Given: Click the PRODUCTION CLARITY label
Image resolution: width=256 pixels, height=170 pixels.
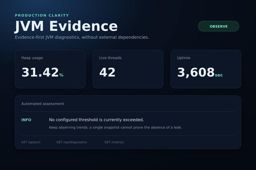Looking at the screenshot, I should click(42, 15).
